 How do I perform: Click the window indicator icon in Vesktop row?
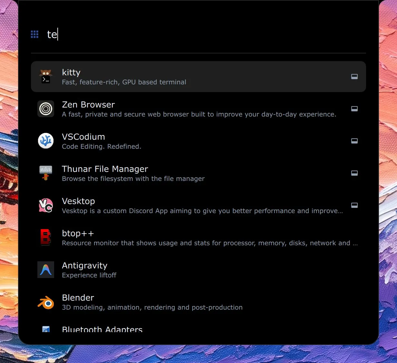click(354, 205)
